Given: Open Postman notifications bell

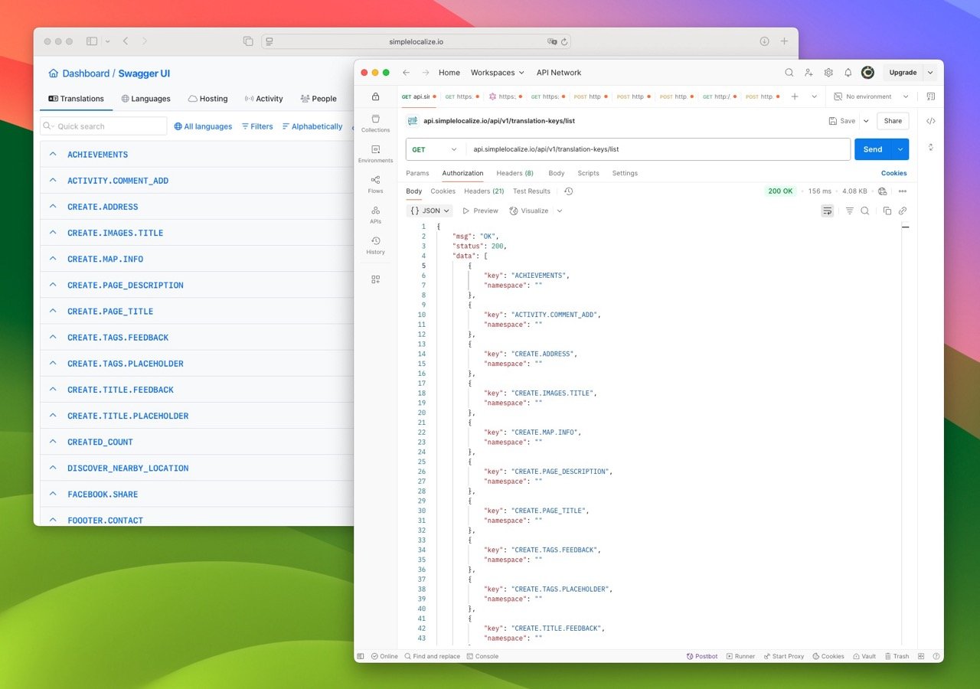Looking at the screenshot, I should 848,73.
